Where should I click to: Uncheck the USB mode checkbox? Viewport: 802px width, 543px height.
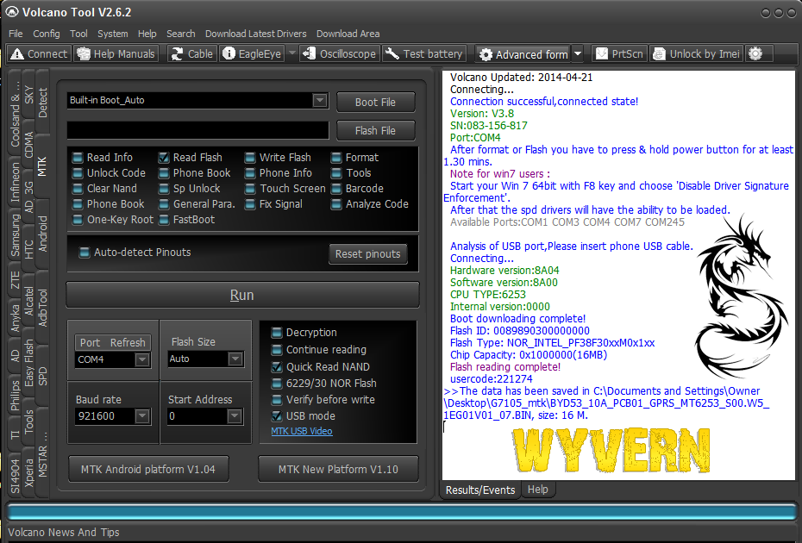point(277,416)
